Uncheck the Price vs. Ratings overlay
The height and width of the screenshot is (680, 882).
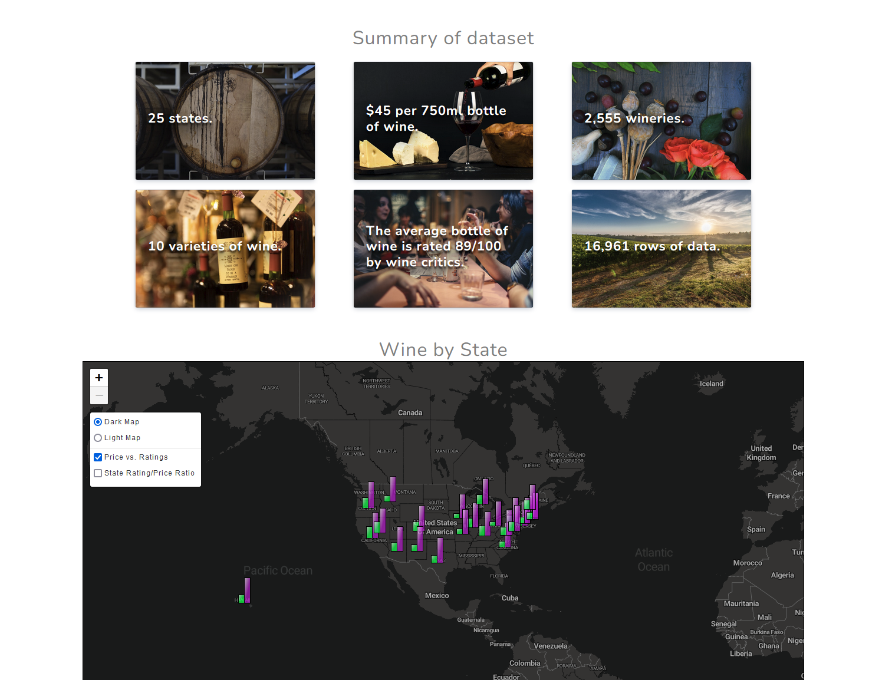click(x=98, y=457)
